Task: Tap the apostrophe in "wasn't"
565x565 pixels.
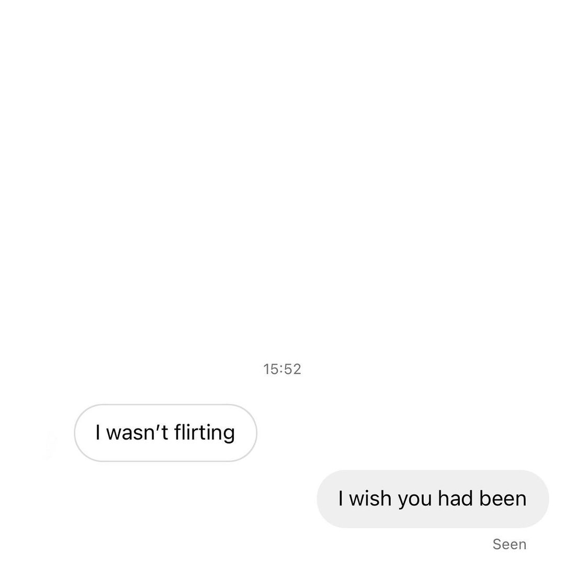Action: coord(157,427)
